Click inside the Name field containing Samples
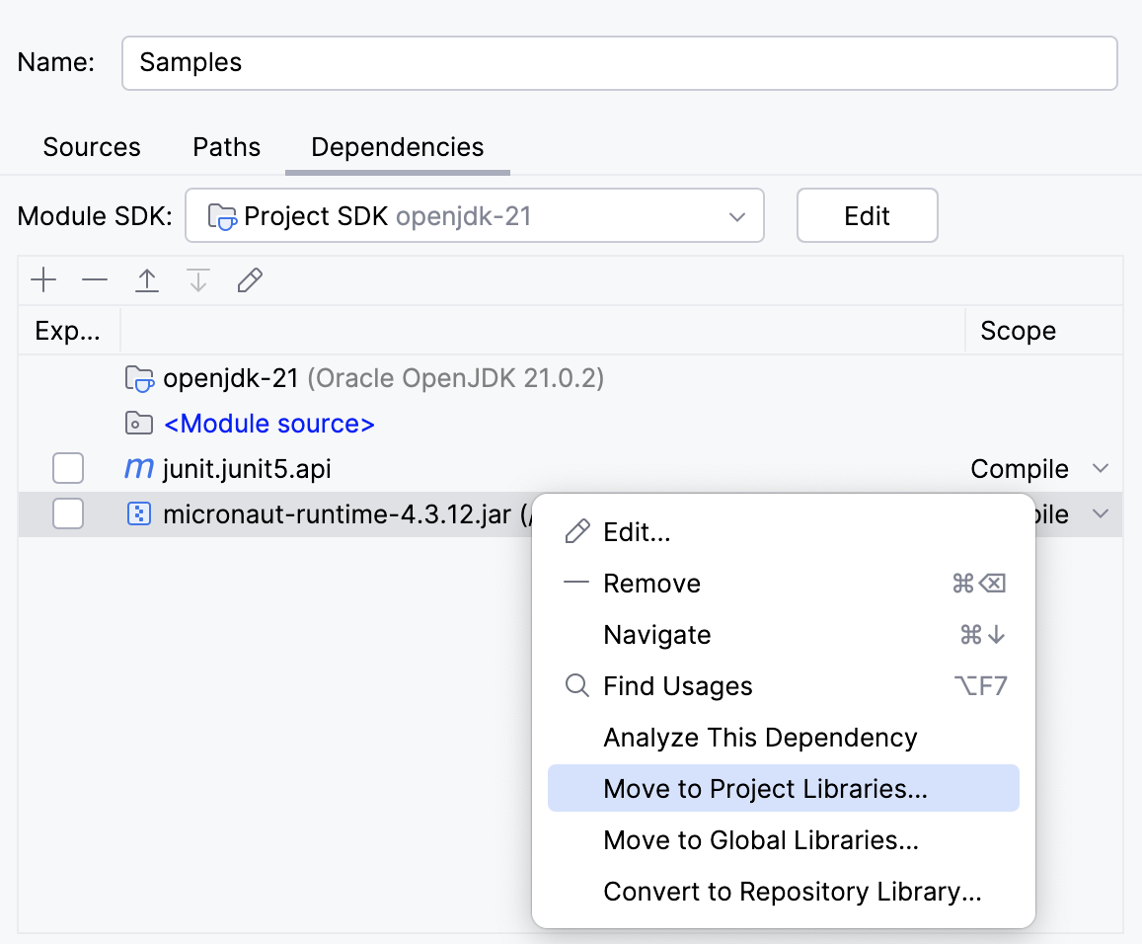The width and height of the screenshot is (1142, 944). [x=395, y=62]
